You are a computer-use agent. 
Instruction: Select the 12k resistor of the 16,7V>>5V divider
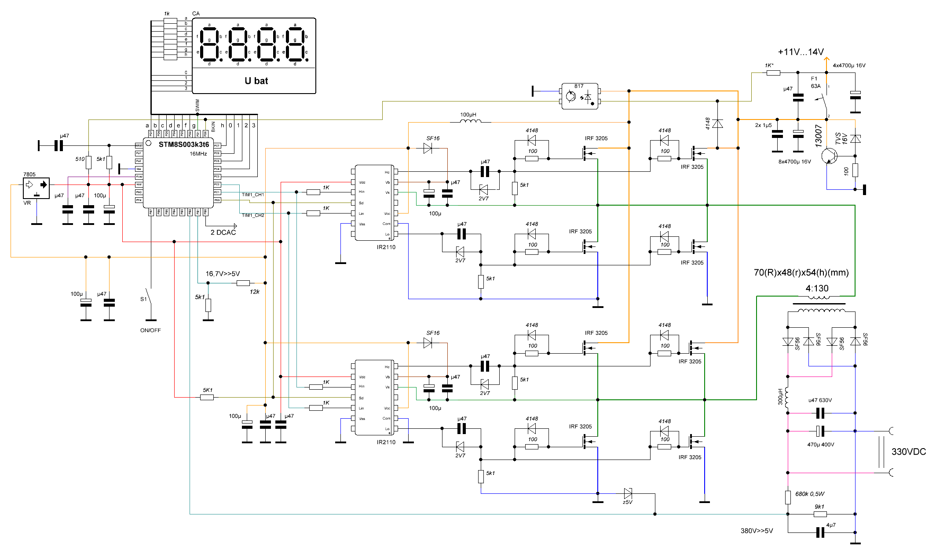(x=243, y=283)
